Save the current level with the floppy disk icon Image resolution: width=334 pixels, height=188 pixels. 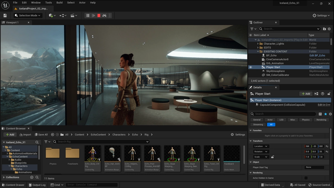click(x=5, y=16)
